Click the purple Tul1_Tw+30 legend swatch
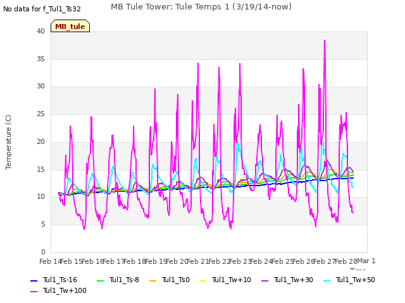Image resolution: width=405 pixels, height=303 pixels. 265,280
